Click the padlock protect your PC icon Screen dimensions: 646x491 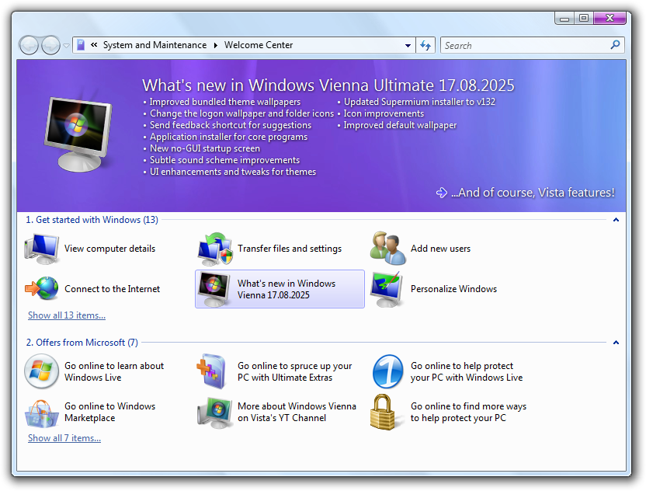[x=388, y=412]
